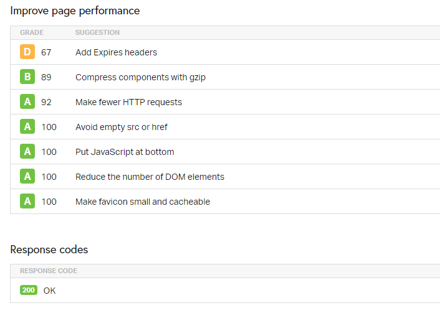
Task: Click the RESPONSE CODE column header
Action: click(49, 271)
